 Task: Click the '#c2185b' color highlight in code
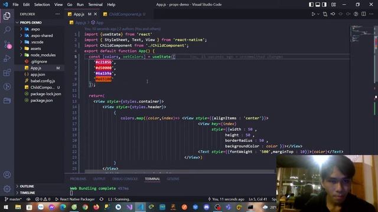(x=104, y=62)
